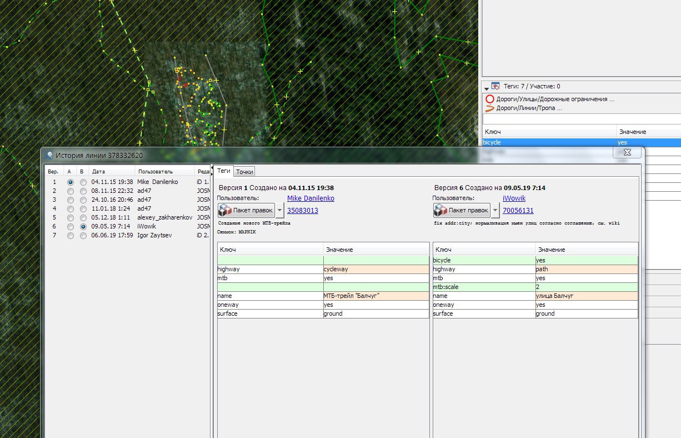The width and height of the screenshot is (681, 438).
Task: Click the road restrictions preset circle icon
Action: 489,99
